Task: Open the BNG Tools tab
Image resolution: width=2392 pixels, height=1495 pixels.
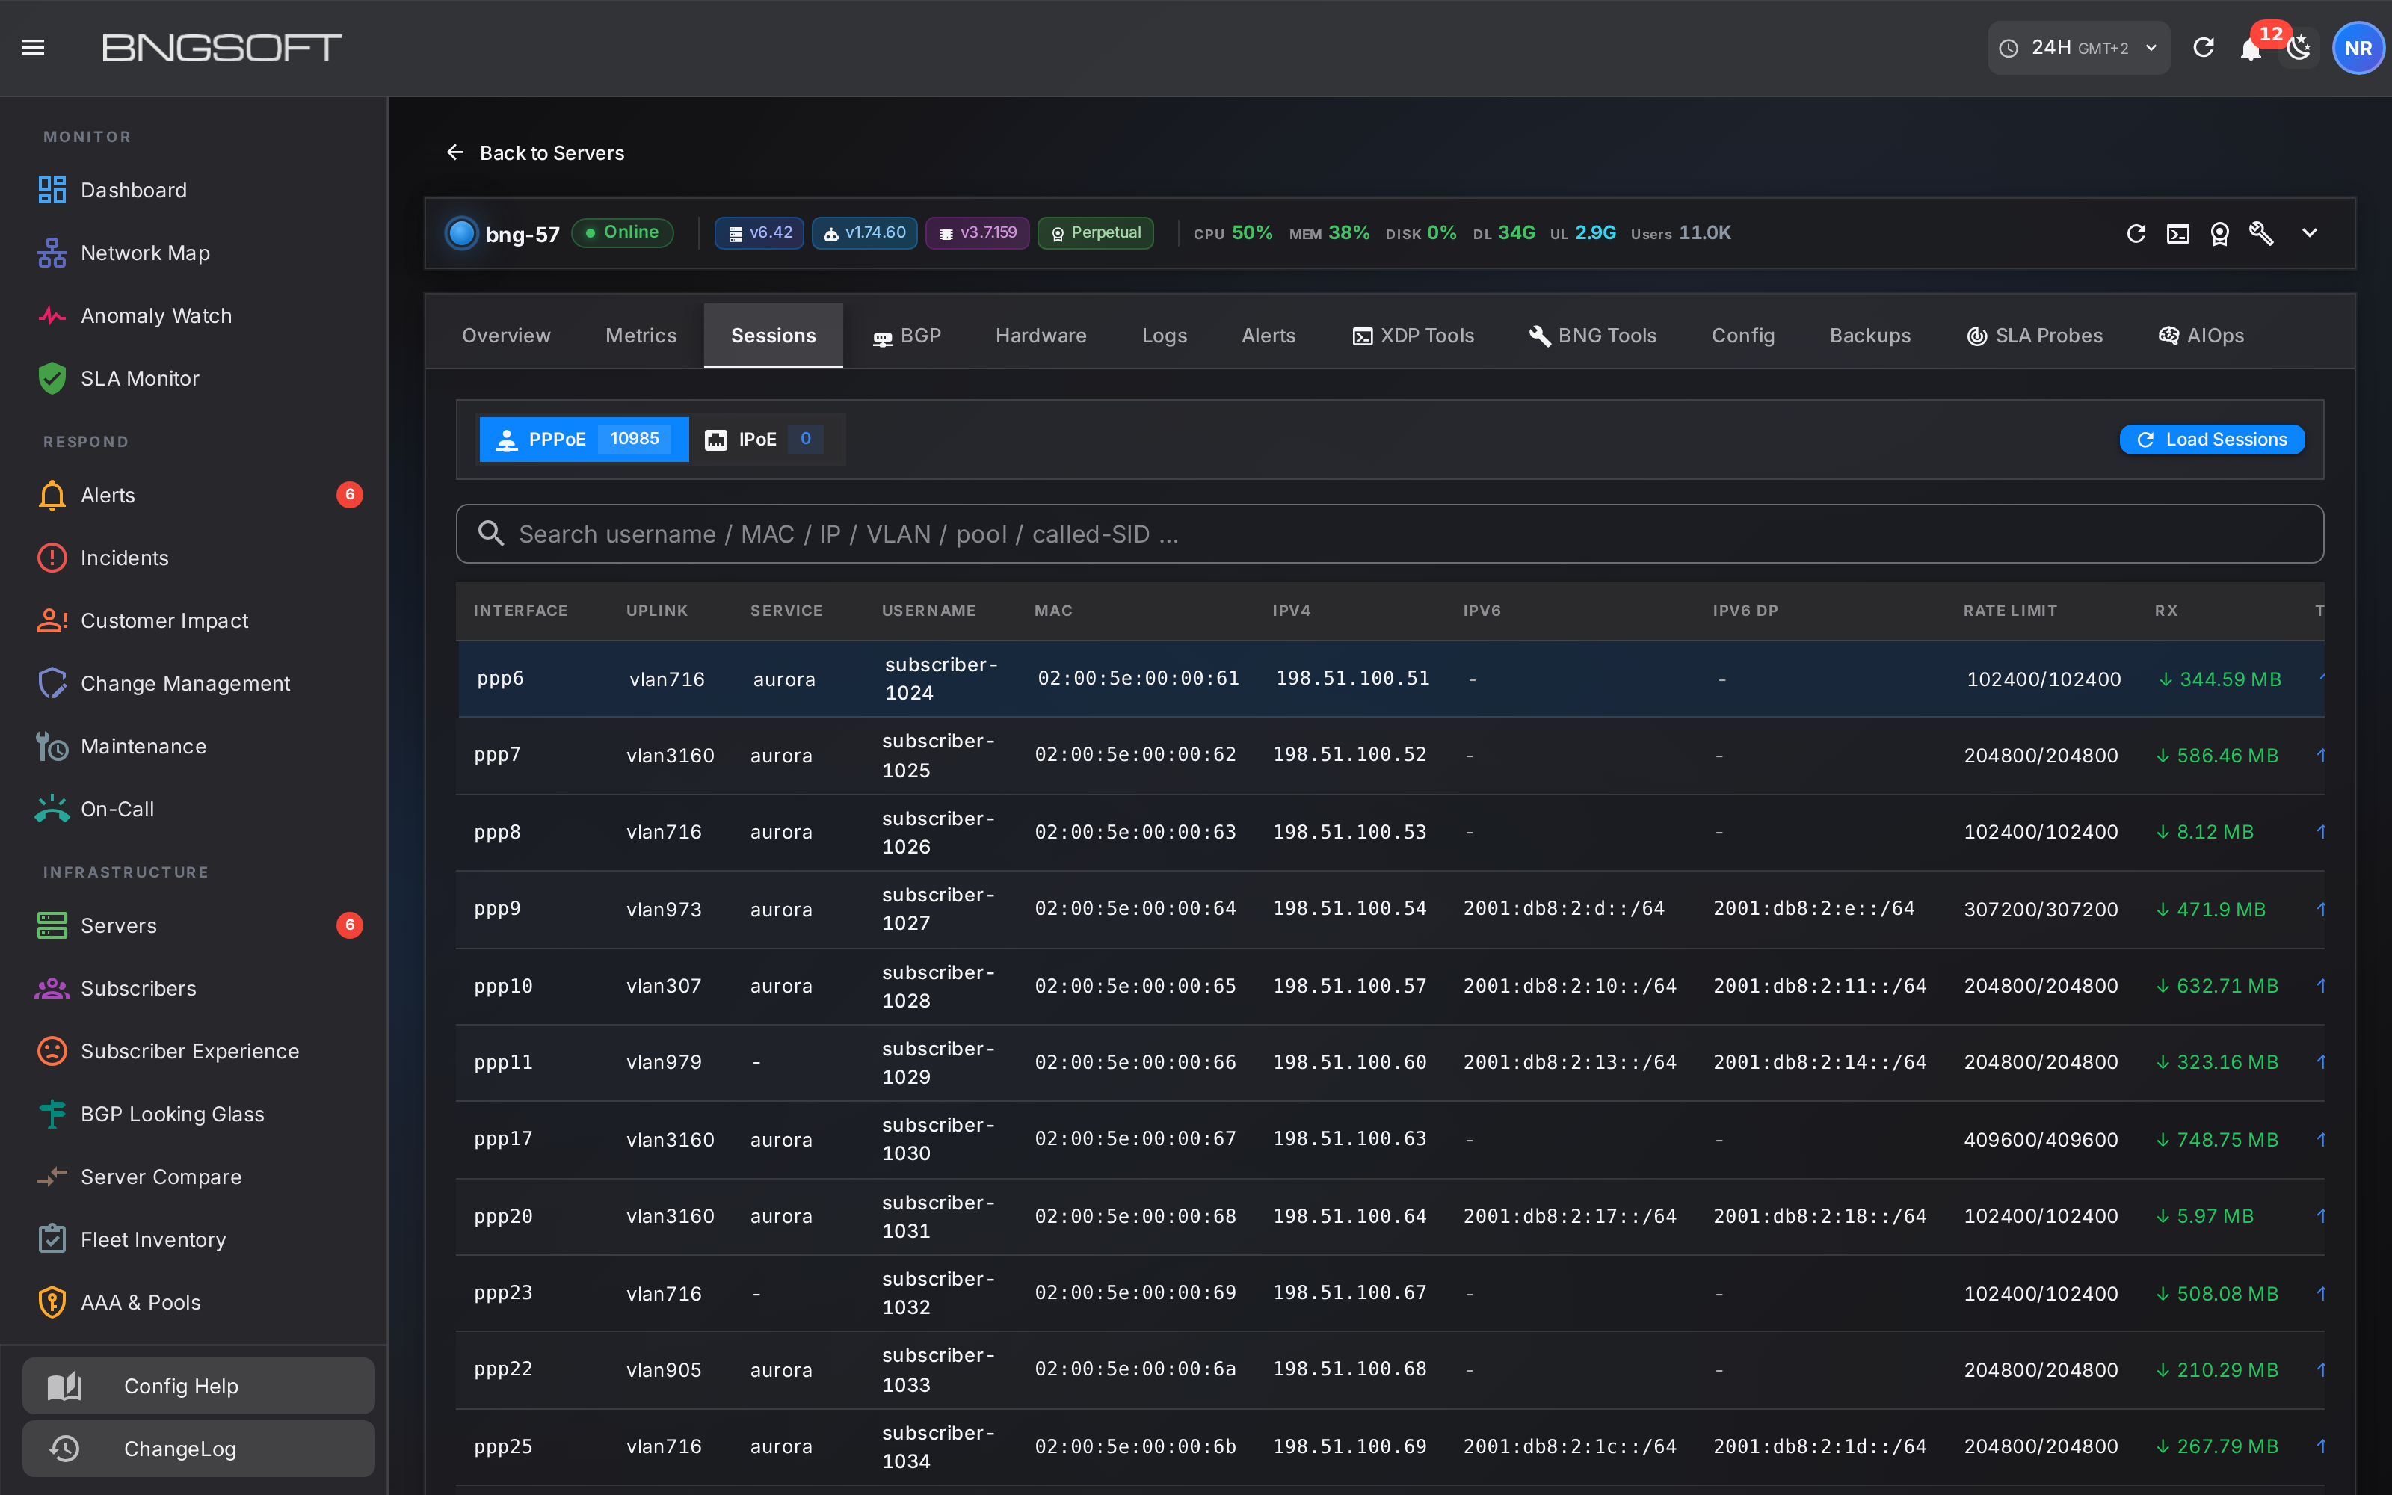Action: pyautogui.click(x=1592, y=335)
